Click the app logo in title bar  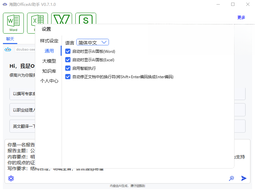tap(5, 4)
